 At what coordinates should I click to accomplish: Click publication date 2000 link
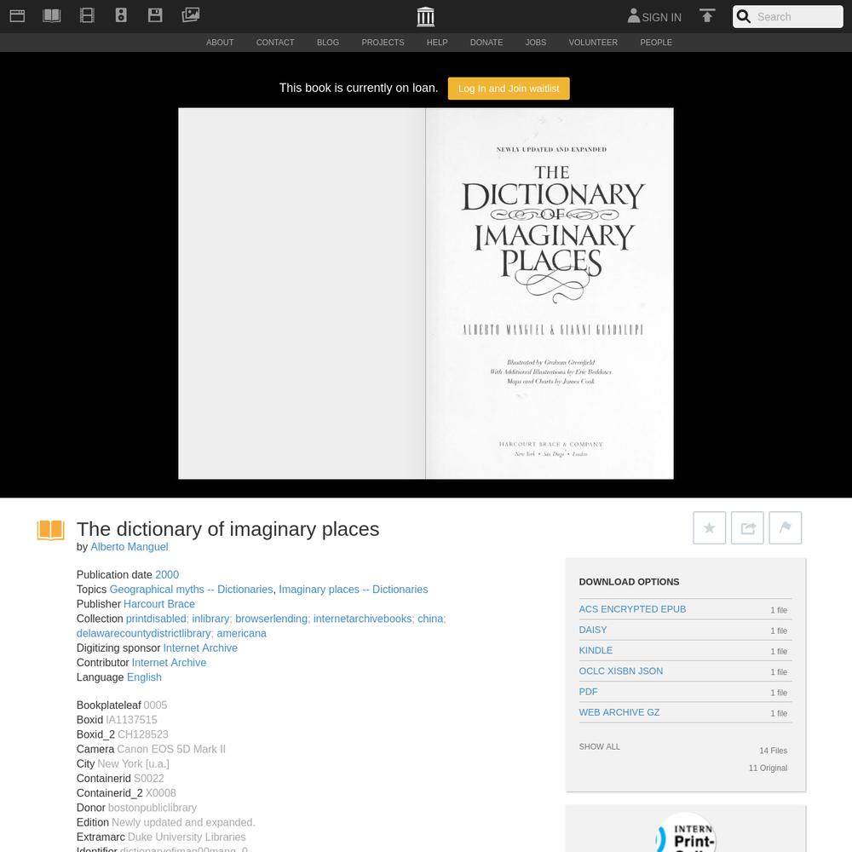click(x=167, y=574)
